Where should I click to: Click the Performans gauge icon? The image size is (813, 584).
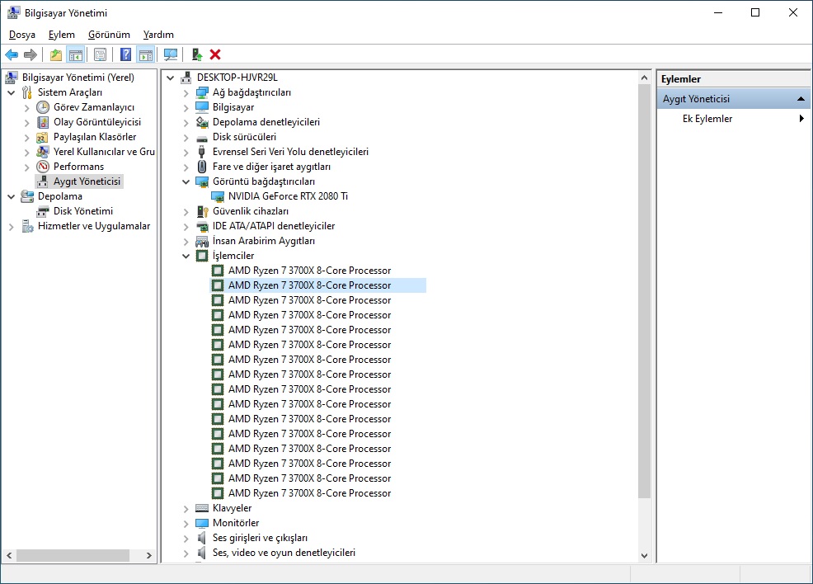[x=43, y=167]
